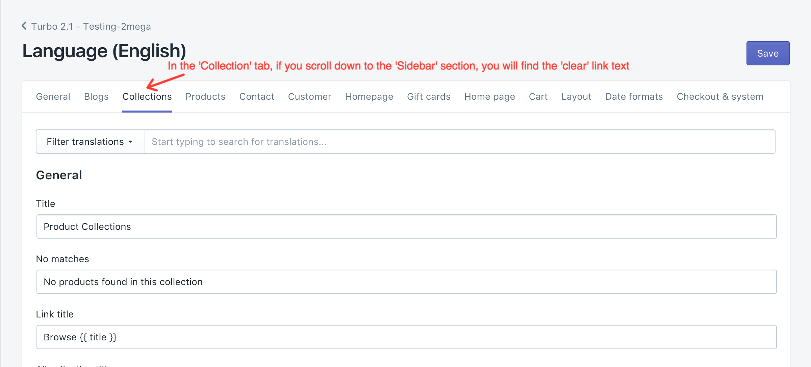Select the Date formats tab
The height and width of the screenshot is (367, 811).
coord(634,97)
